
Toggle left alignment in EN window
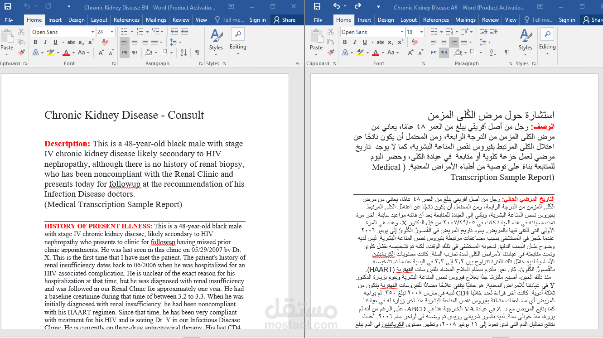click(x=125, y=42)
